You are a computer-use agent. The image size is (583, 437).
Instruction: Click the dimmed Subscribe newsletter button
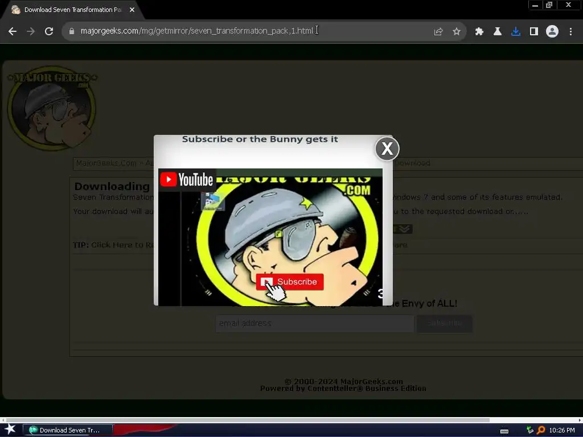[444, 323]
